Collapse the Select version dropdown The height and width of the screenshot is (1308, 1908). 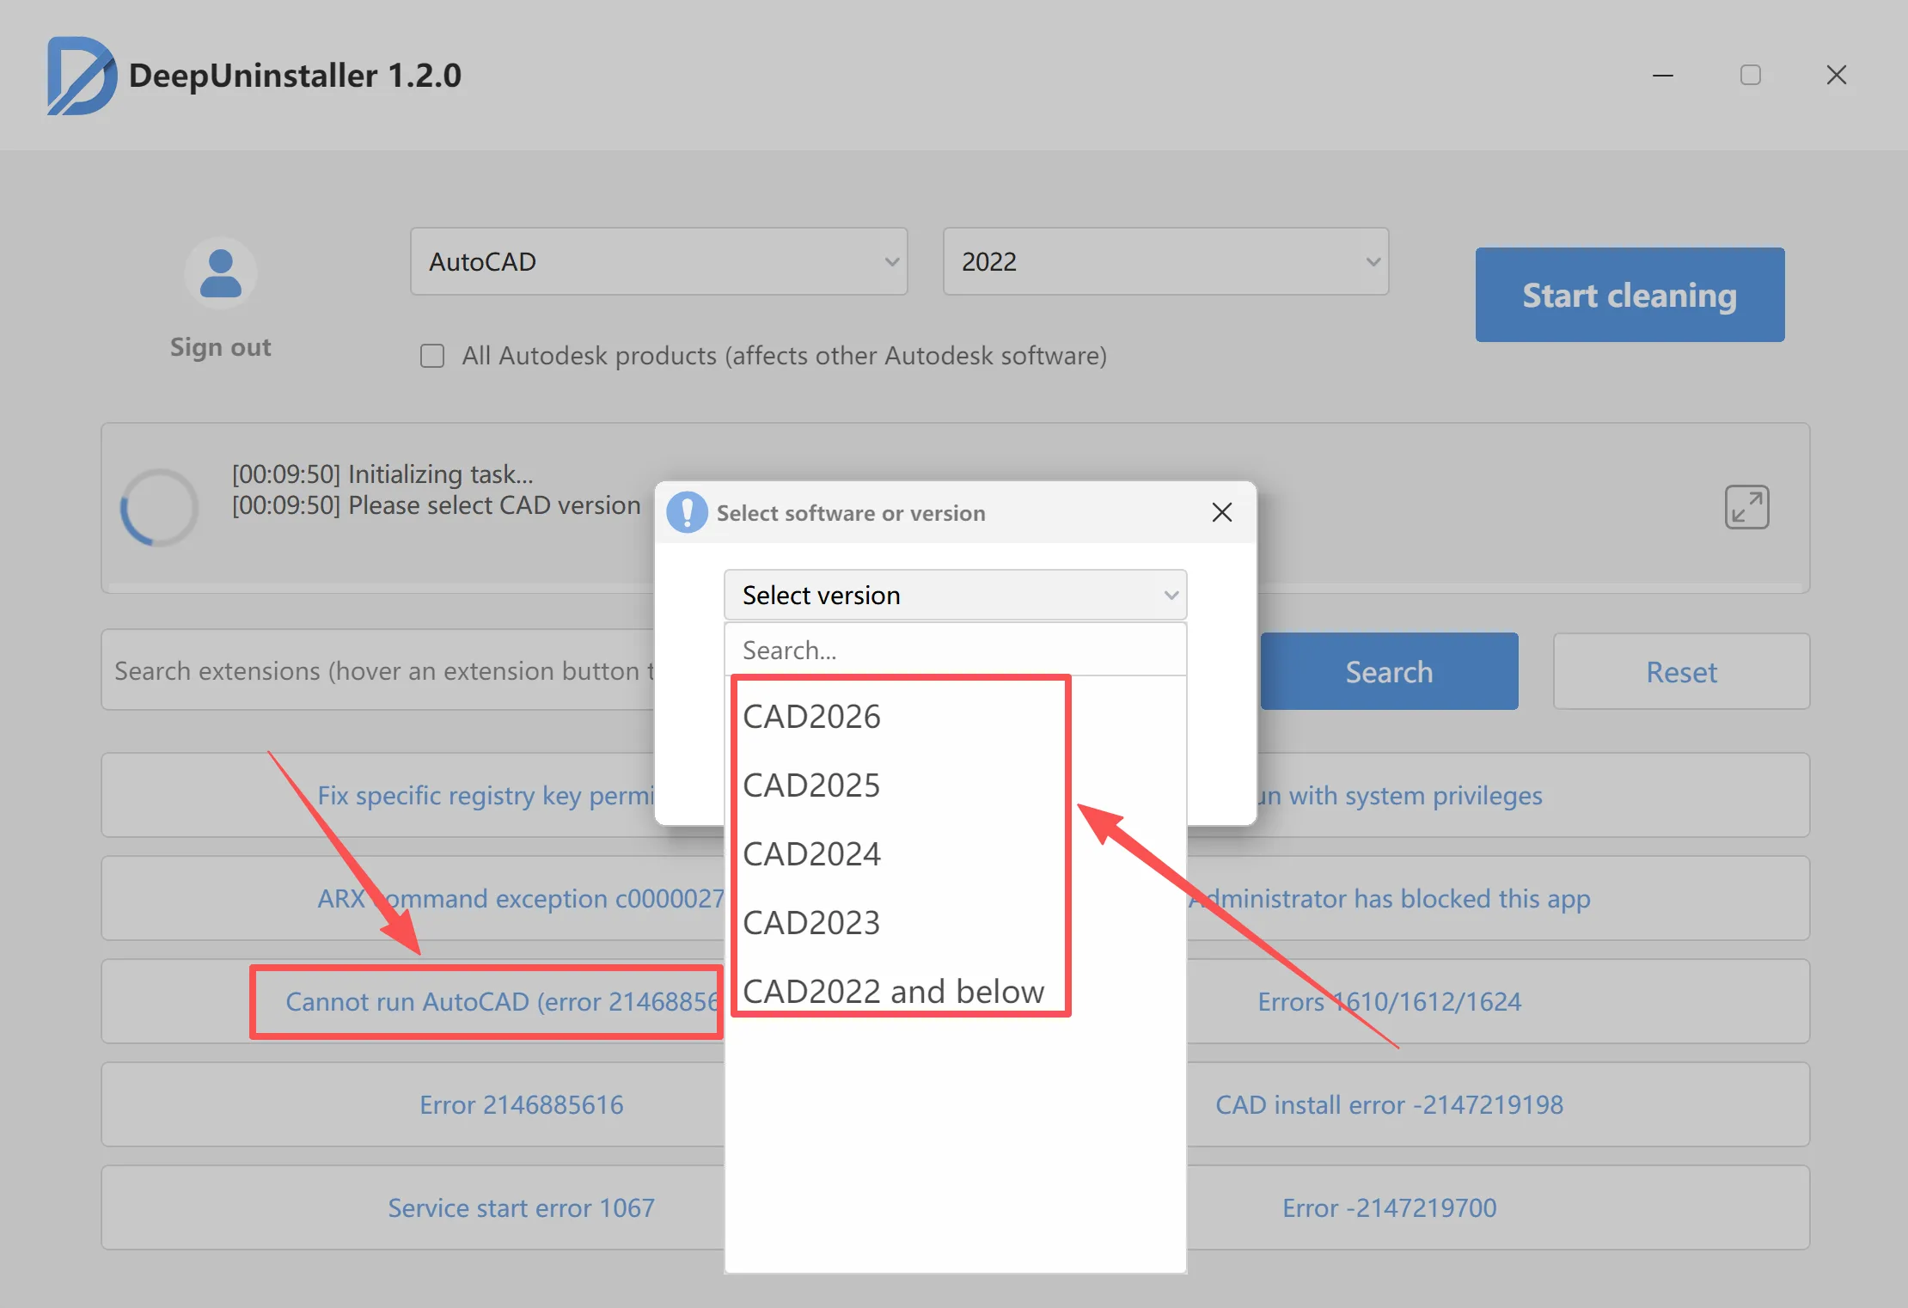click(955, 595)
